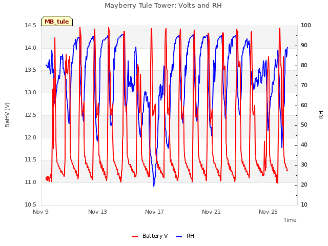Image resolution: width=328 pixels, height=246 pixels.
Task: Click the 70 RH axis value
Action: 304,85
